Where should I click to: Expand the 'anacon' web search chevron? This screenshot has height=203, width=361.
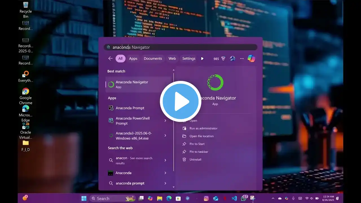point(165,160)
